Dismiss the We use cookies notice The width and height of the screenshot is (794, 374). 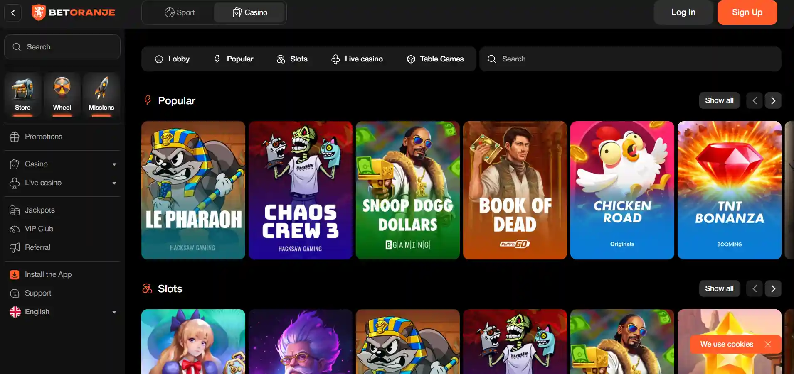coord(768,344)
